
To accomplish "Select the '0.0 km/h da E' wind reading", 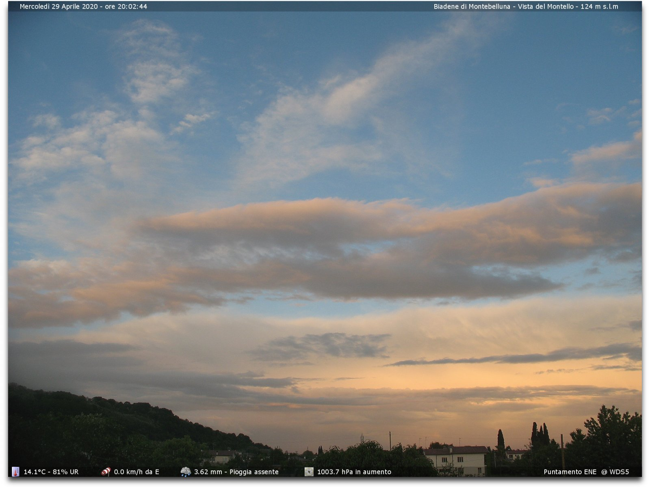I will tap(136, 472).
